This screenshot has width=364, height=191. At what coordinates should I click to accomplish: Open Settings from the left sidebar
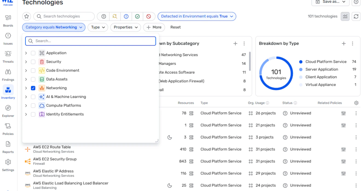[x=8, y=165]
